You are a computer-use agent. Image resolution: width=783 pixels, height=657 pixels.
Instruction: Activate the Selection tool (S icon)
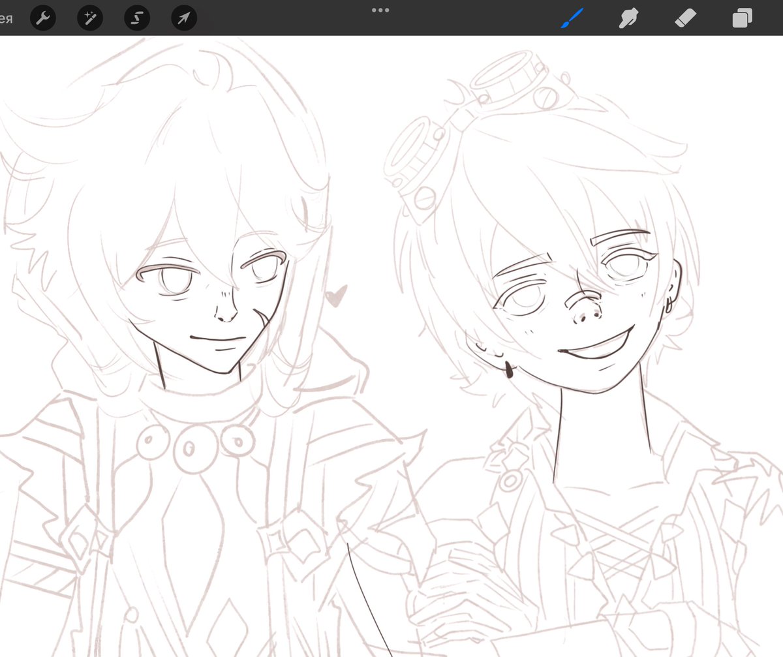(137, 18)
